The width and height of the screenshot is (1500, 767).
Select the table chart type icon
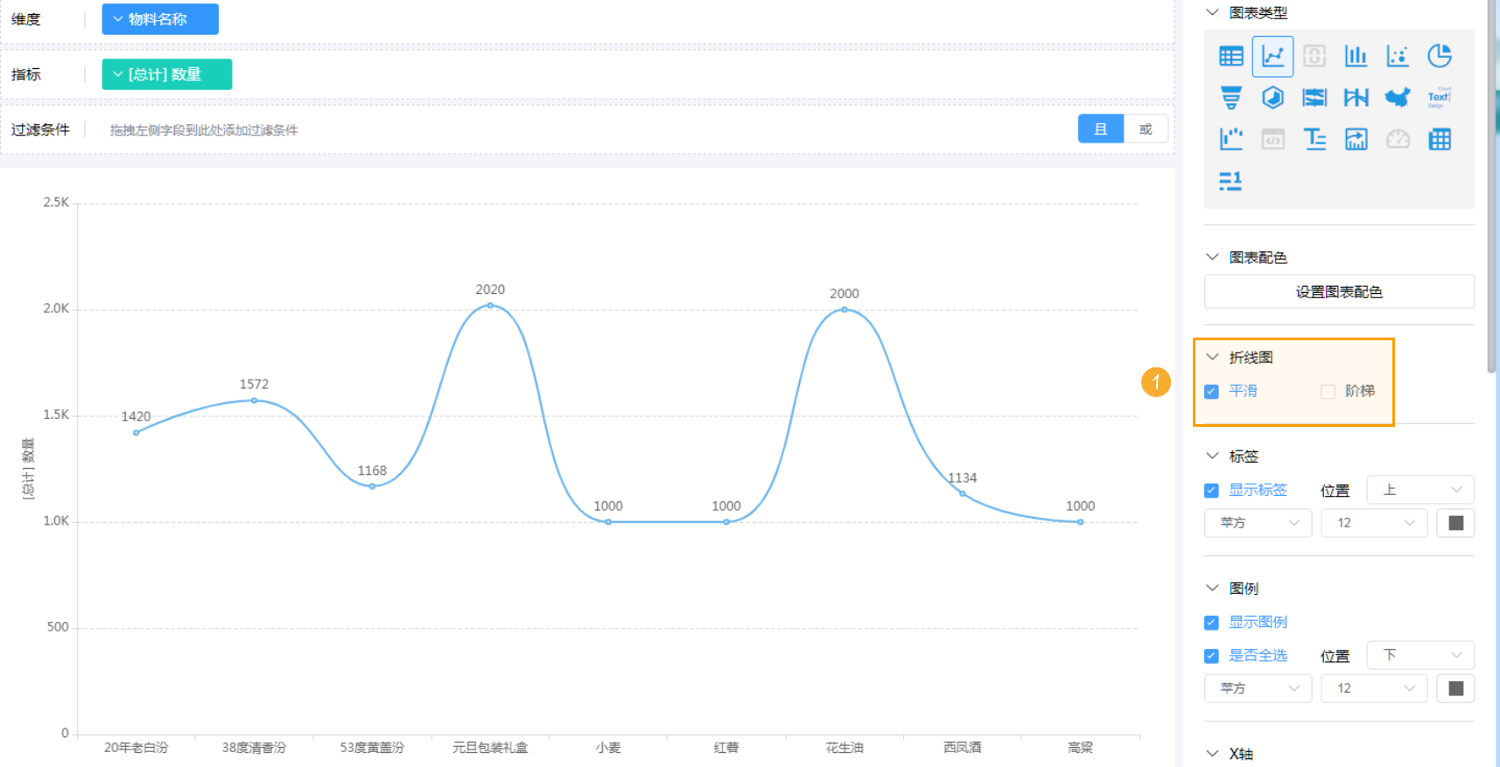pyautogui.click(x=1230, y=56)
